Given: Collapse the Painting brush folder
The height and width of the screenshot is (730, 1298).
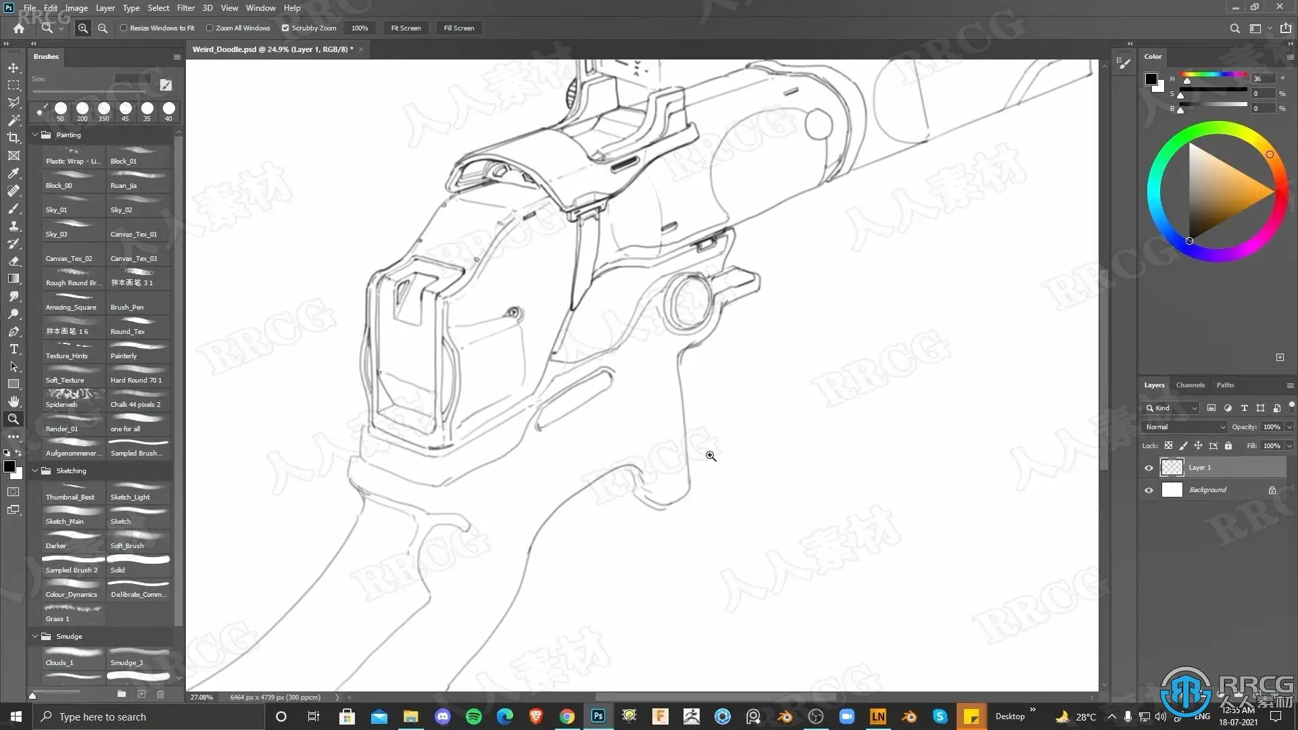Looking at the screenshot, I should [35, 135].
